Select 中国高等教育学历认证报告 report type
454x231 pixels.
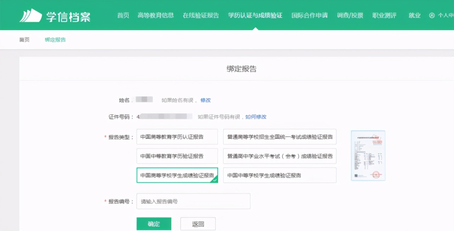[x=177, y=137]
